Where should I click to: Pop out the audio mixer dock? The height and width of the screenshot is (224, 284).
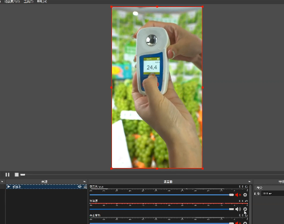[x=250, y=181]
